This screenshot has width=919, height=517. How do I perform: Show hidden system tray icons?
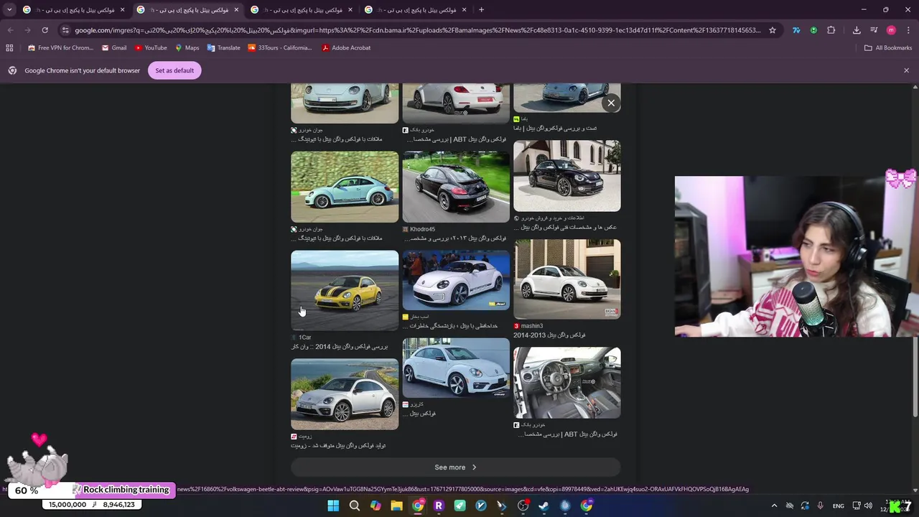tap(774, 506)
